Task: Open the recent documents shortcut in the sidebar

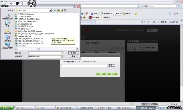Action: (7, 17)
